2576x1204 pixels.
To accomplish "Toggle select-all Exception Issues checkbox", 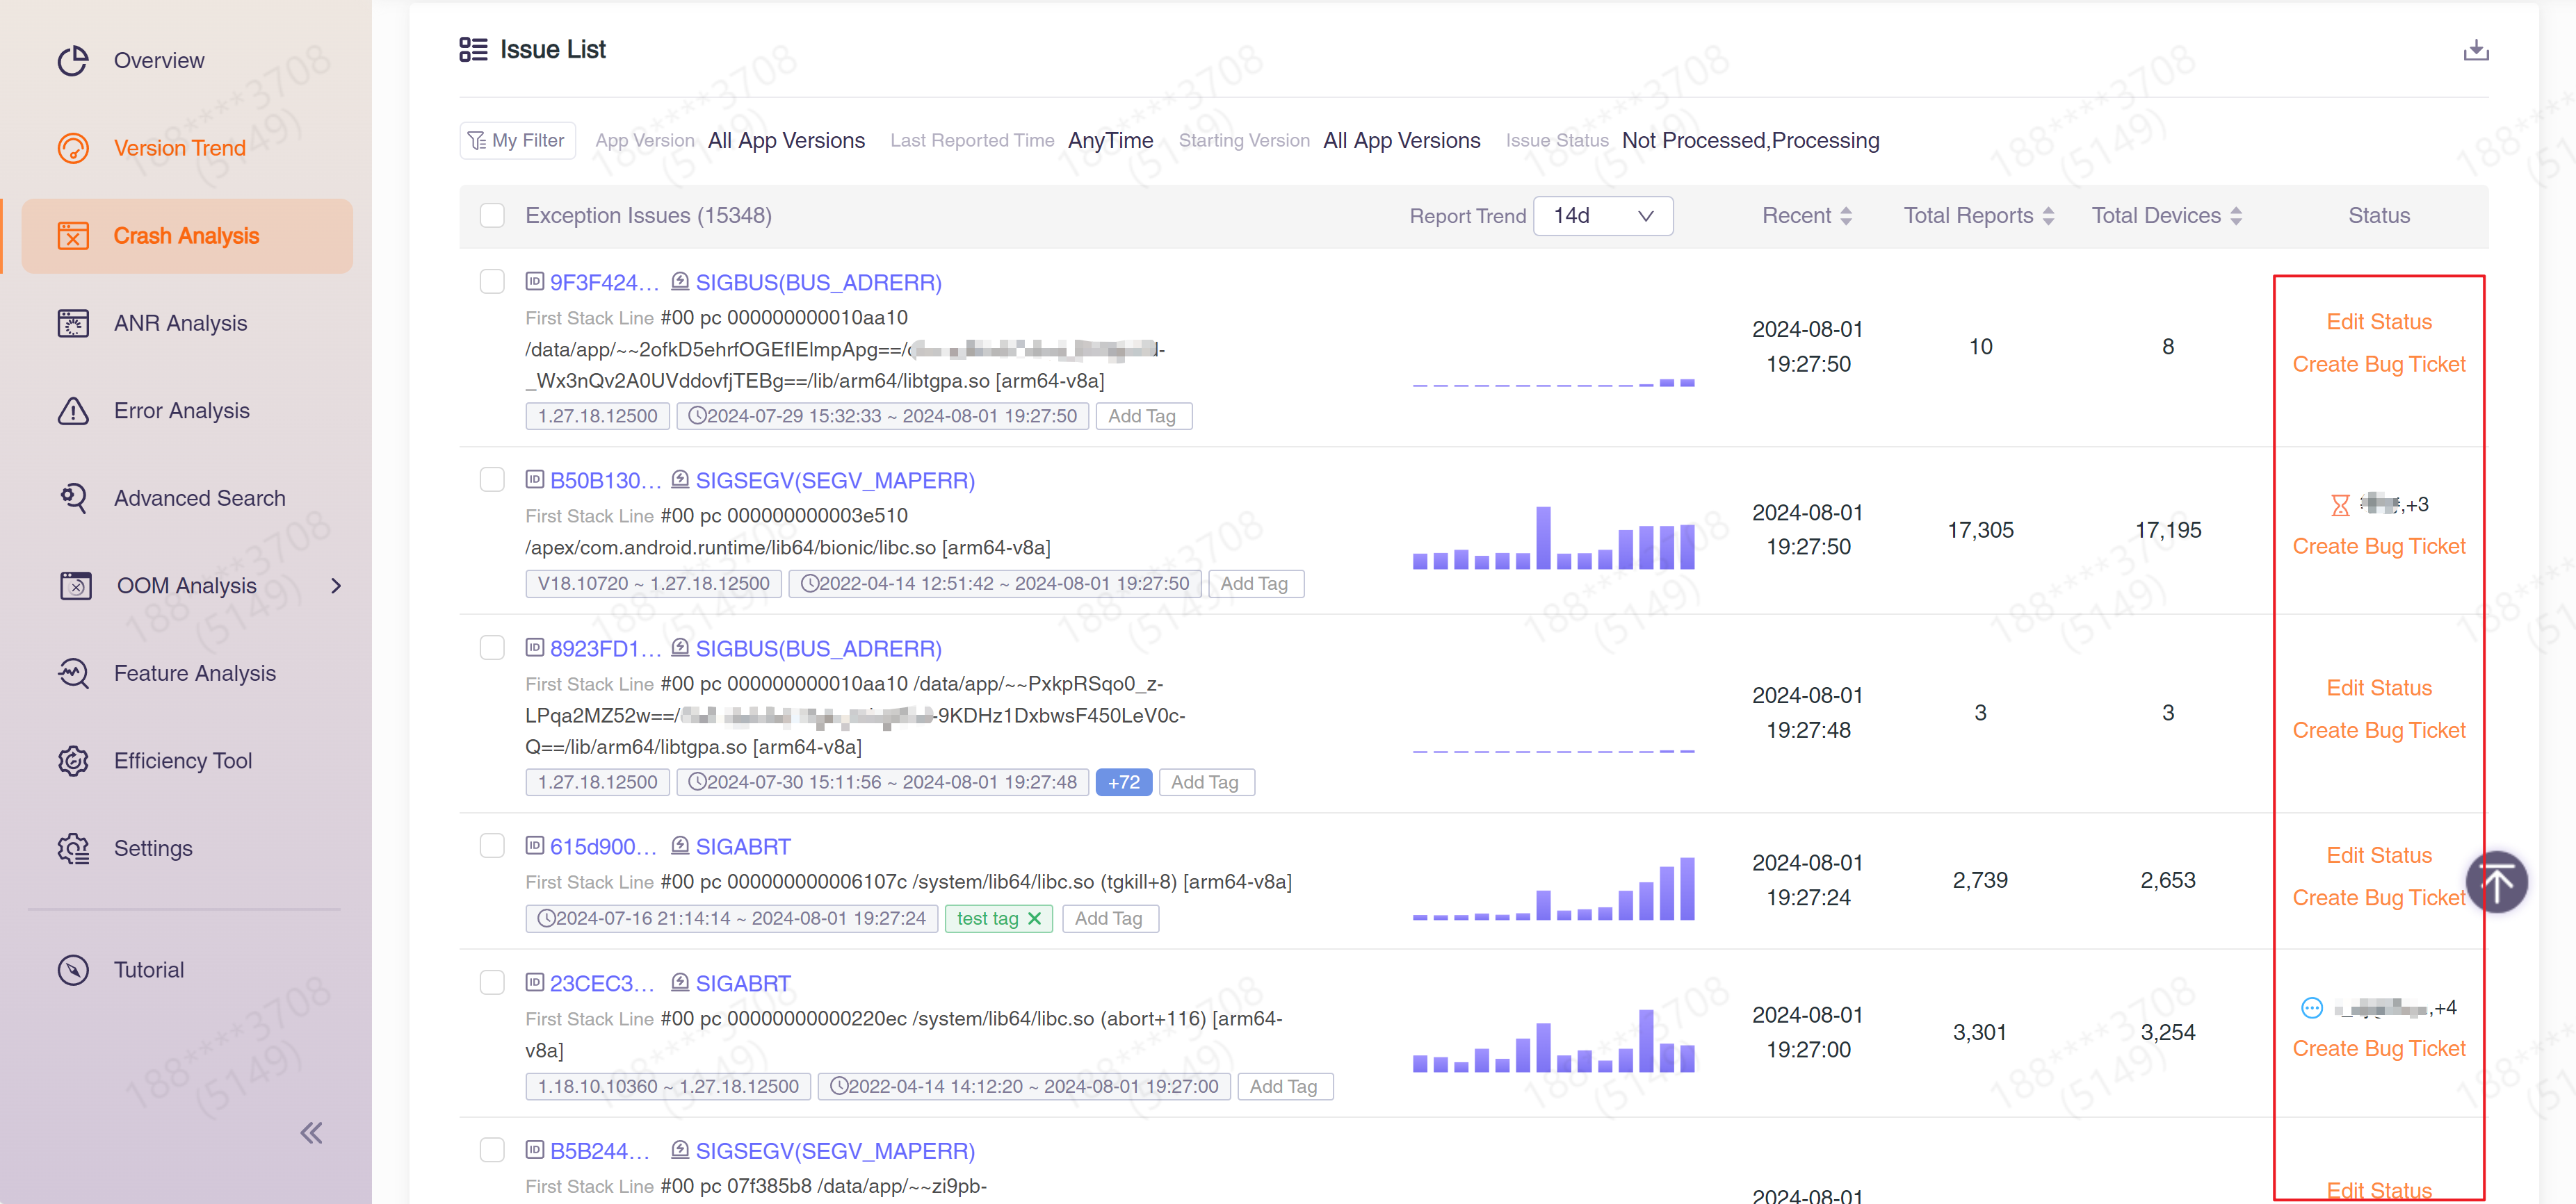I will point(492,215).
